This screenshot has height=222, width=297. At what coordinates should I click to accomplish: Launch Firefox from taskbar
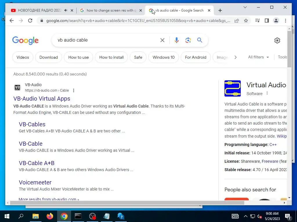(50, 216)
